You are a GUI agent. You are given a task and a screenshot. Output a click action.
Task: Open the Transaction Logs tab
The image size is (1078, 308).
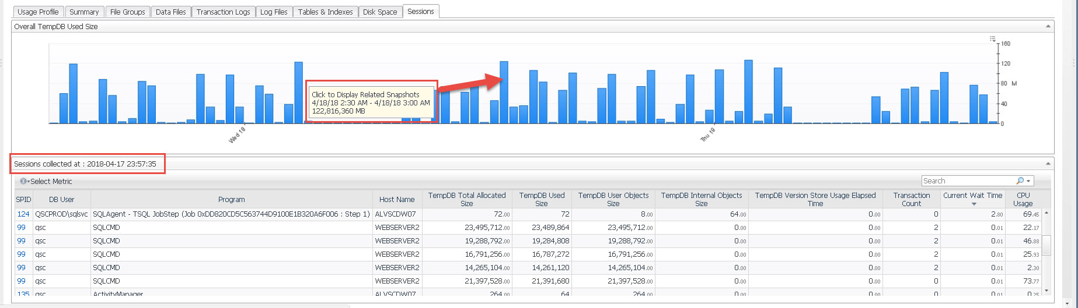(223, 12)
